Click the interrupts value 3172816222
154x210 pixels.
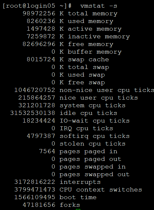[35, 182]
